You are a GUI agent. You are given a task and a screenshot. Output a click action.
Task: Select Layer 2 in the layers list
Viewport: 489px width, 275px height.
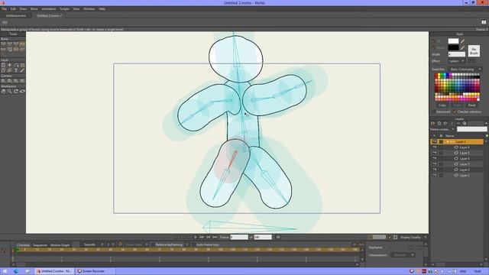464,170
